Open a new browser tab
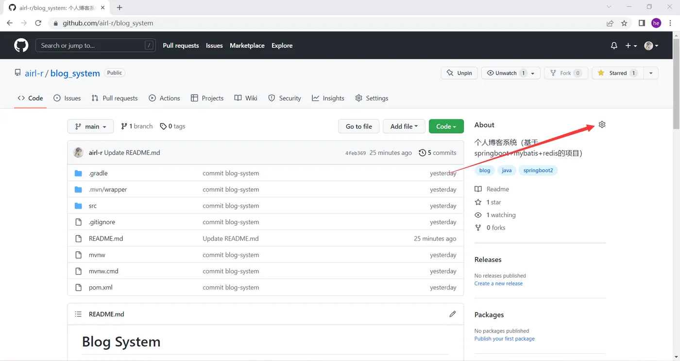The width and height of the screenshot is (680, 361). pos(119,7)
